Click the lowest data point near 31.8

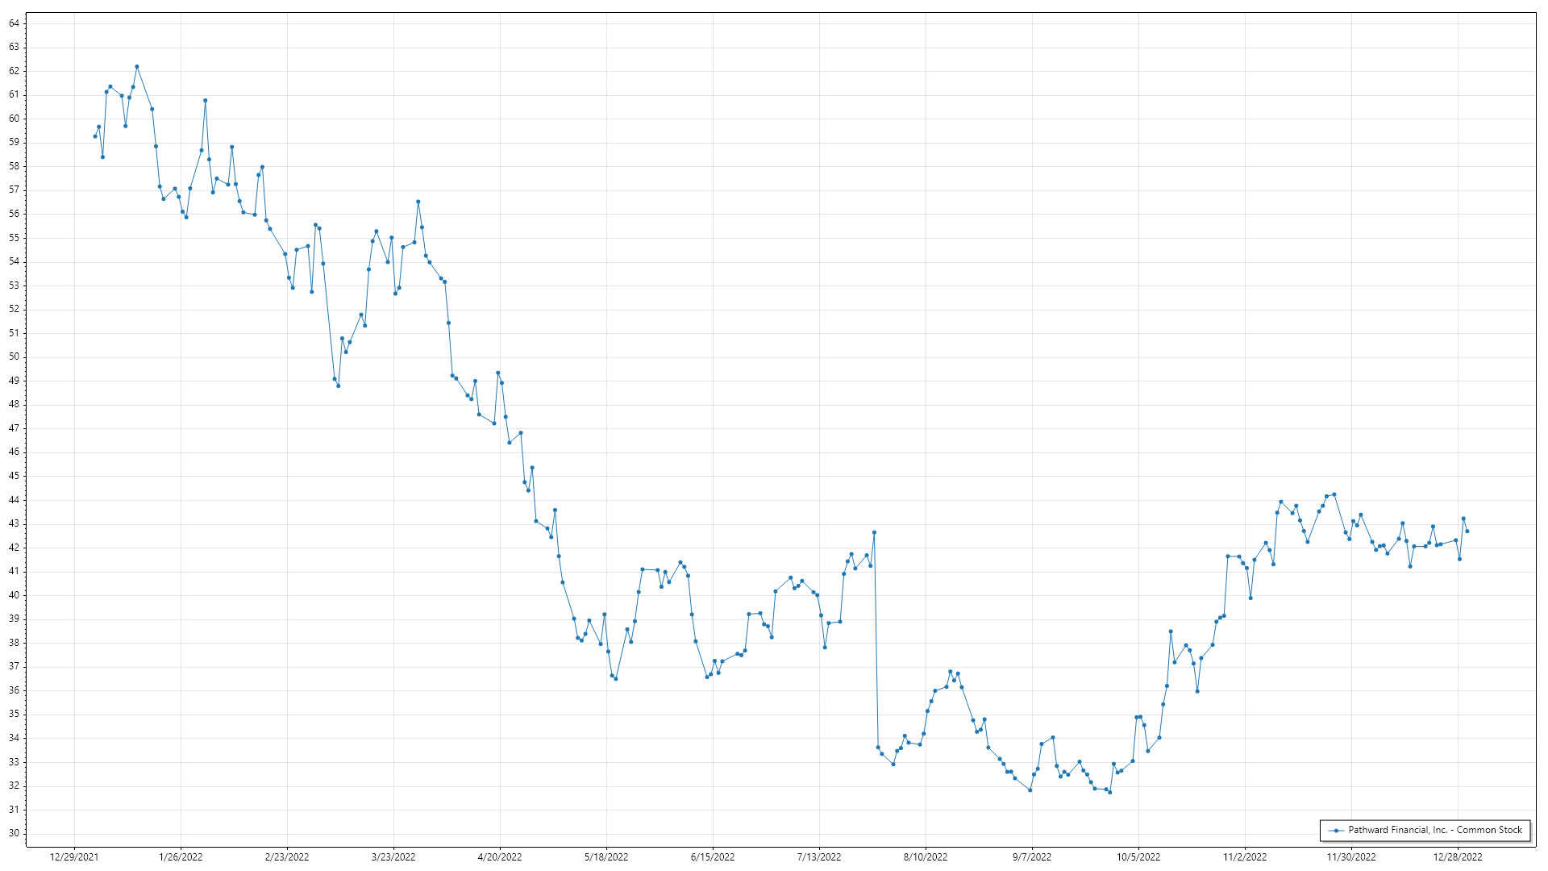(x=1109, y=792)
